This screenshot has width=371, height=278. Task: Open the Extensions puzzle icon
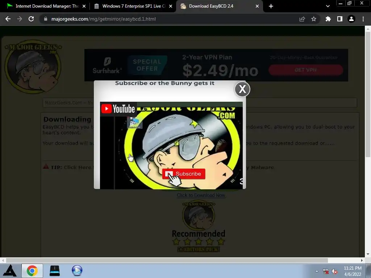click(328, 19)
